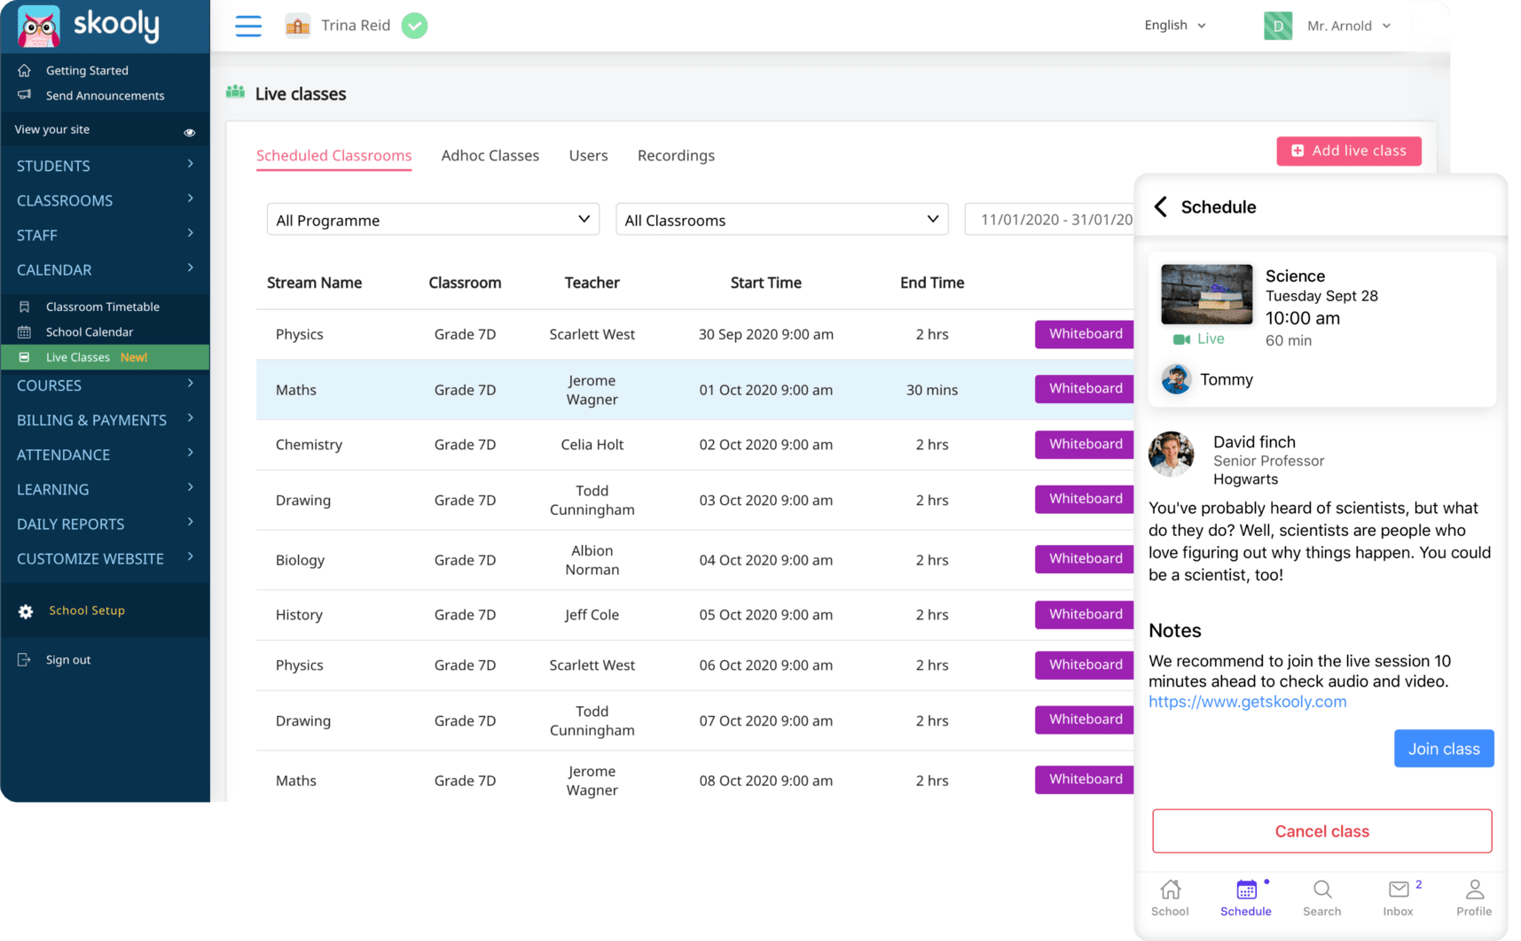The width and height of the screenshot is (1521, 941).
Task: Open the All Programme dropdown
Action: pyautogui.click(x=433, y=219)
